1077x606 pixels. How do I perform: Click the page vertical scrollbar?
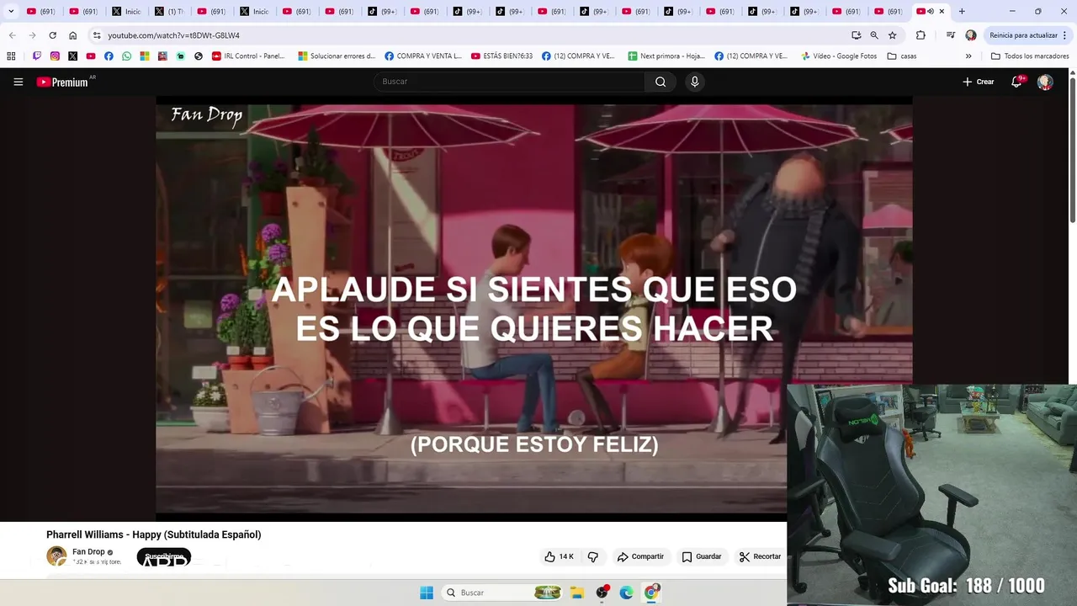tap(1072, 151)
